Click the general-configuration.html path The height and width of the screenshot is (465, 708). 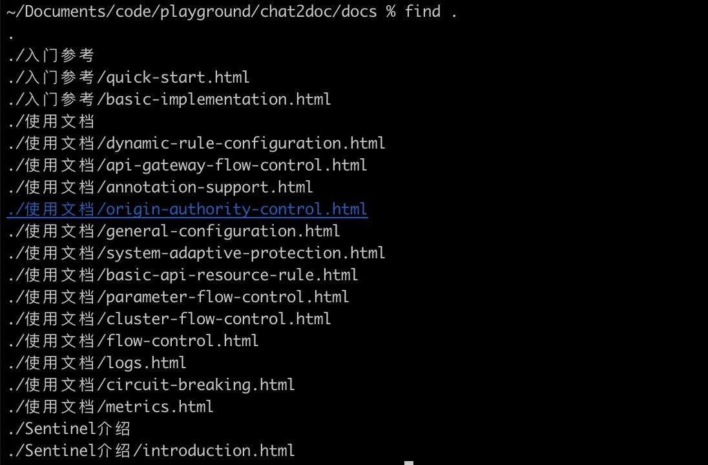click(x=174, y=231)
